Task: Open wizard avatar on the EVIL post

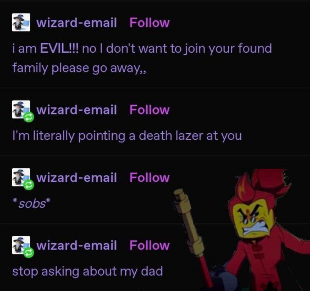Action: tap(21, 22)
